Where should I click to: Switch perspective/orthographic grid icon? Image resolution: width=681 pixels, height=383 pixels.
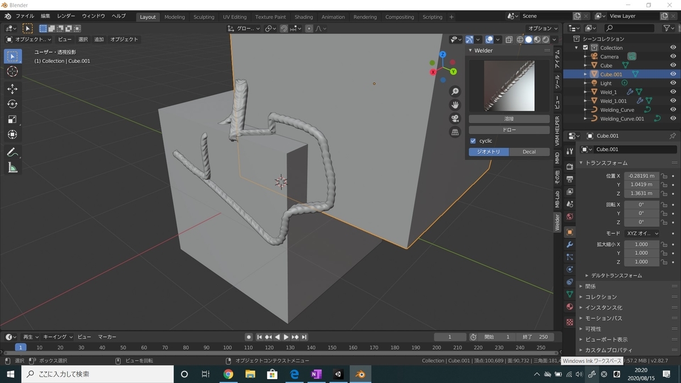pos(455,132)
